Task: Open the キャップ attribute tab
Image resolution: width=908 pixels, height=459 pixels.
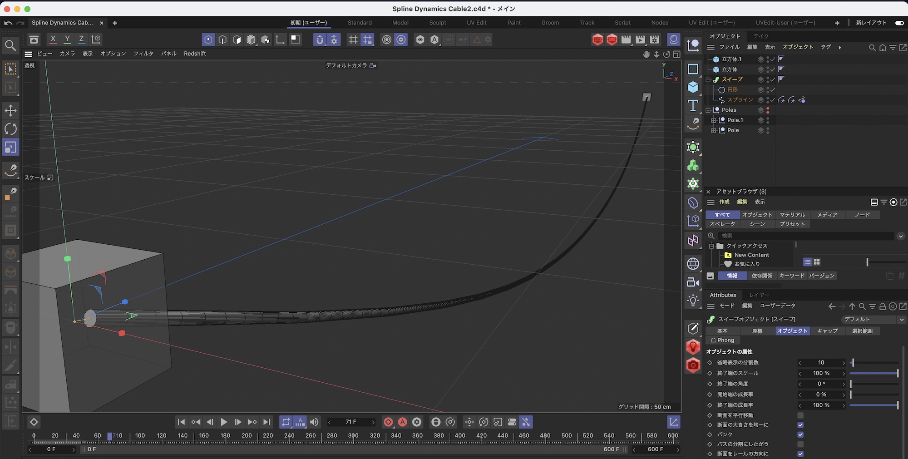Action: (827, 331)
